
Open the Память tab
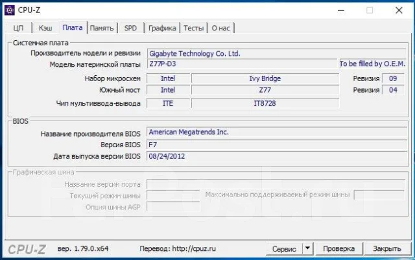click(x=102, y=28)
